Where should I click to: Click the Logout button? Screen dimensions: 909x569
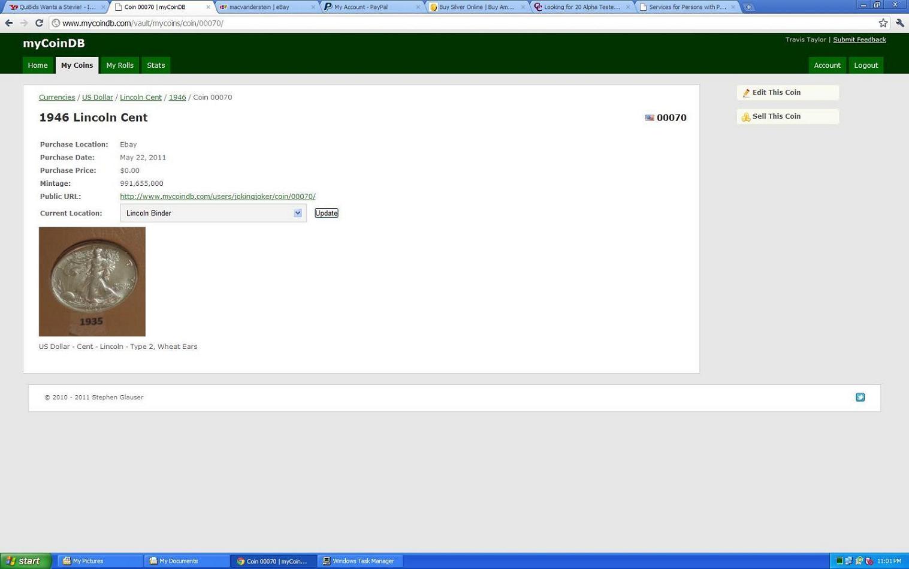coord(866,65)
